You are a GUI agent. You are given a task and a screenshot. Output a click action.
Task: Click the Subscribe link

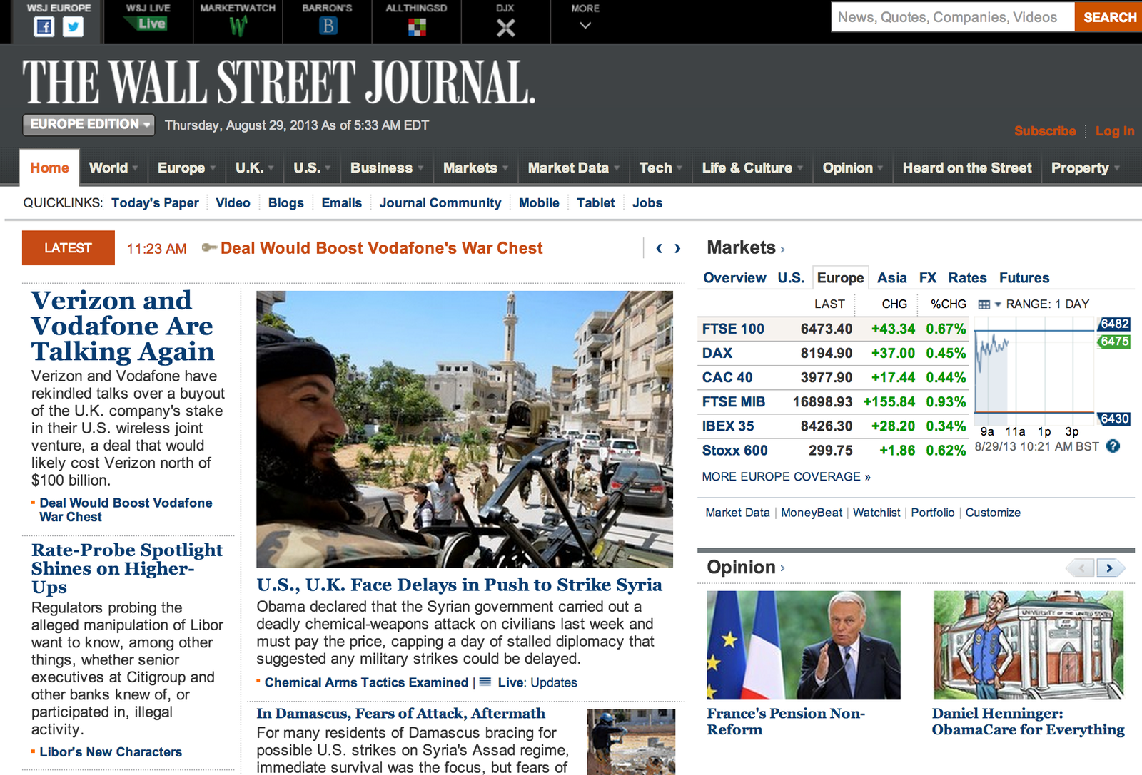click(x=1045, y=131)
